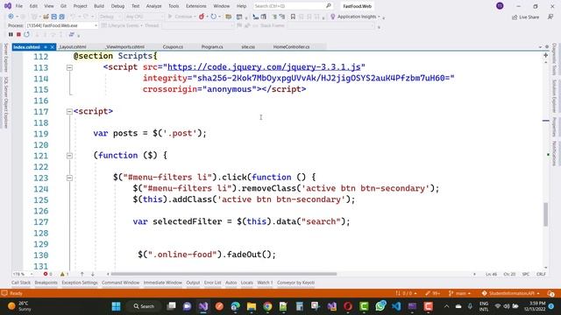The width and height of the screenshot is (561, 315).
Task: Click the Hot Reload flame icon
Action: coord(202,17)
